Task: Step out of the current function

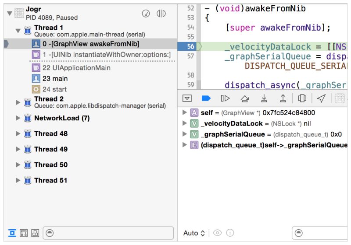Action: pyautogui.click(x=283, y=98)
